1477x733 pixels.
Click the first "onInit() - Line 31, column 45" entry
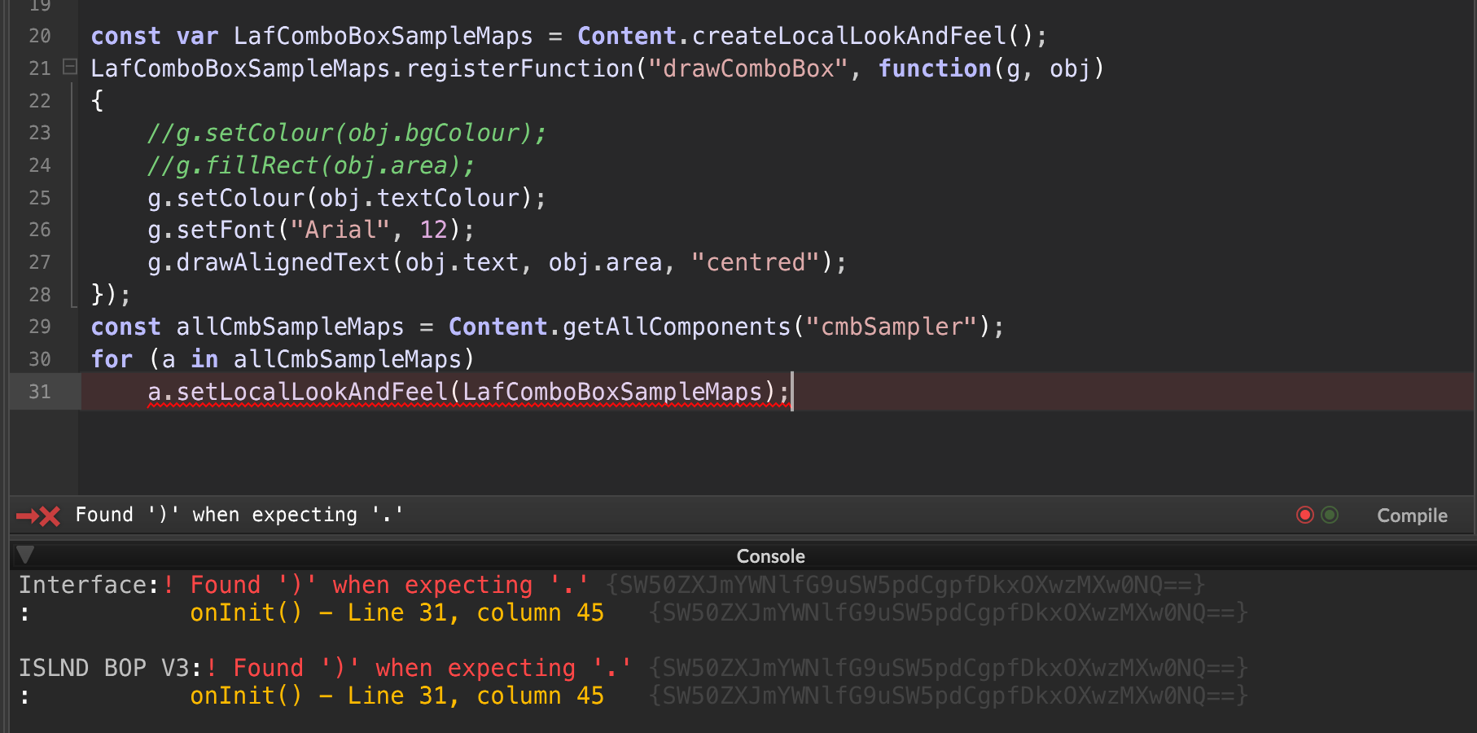[397, 612]
